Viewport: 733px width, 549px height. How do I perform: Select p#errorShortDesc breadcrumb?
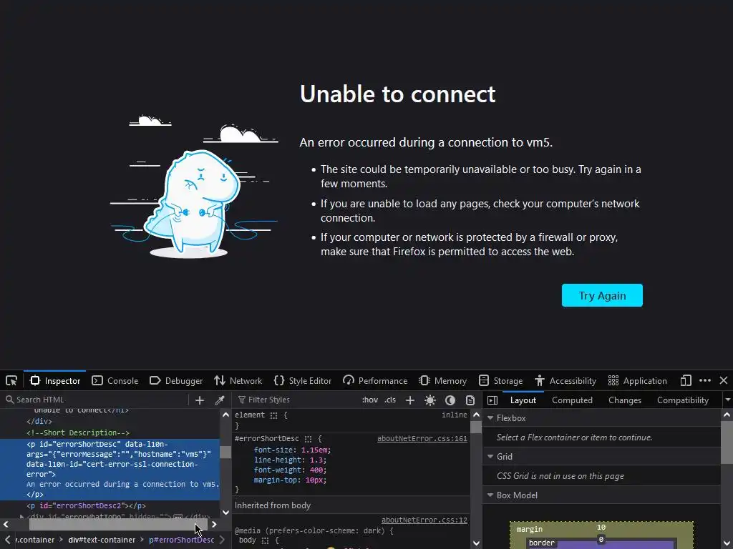pos(181,540)
